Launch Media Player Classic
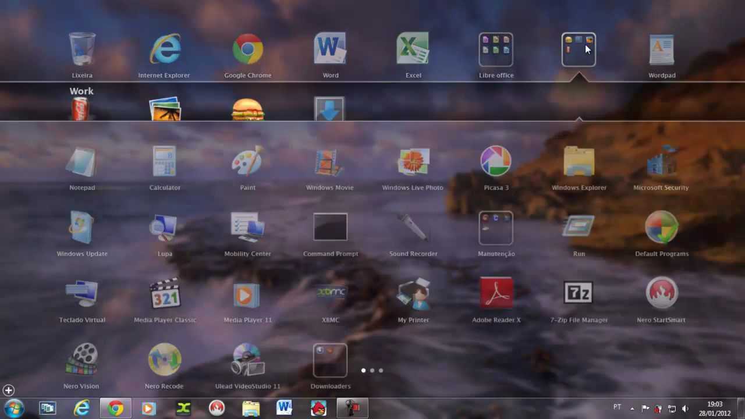Screen dimensions: 745x419 [x=165, y=294]
